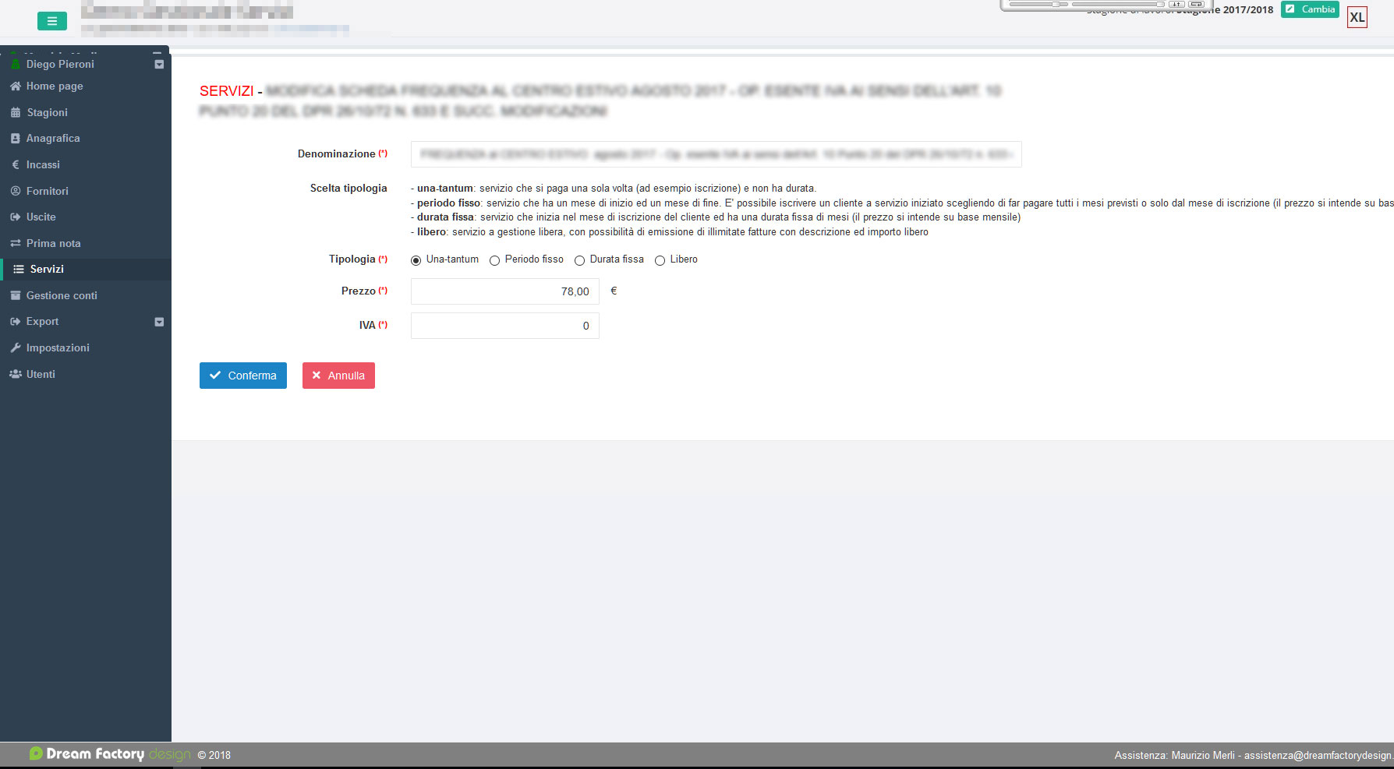1394x769 pixels.
Task: Click the Prima nota exchange arrows icon
Action: 16,244
